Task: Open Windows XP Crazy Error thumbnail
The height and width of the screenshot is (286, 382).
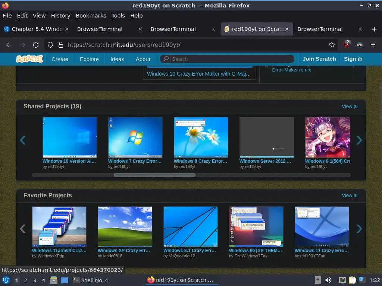Action: tap(125, 227)
